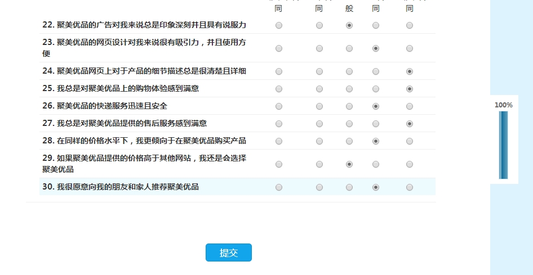This screenshot has width=533, height=275.
Task: Select second radio option for question 28
Action: tap(319, 141)
